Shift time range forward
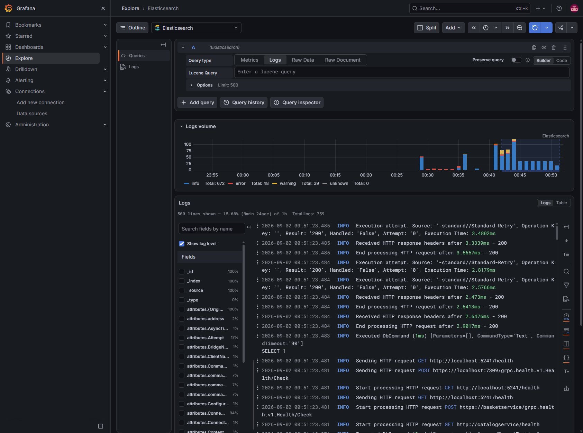Viewport: 583px width, 433px height. click(x=508, y=28)
